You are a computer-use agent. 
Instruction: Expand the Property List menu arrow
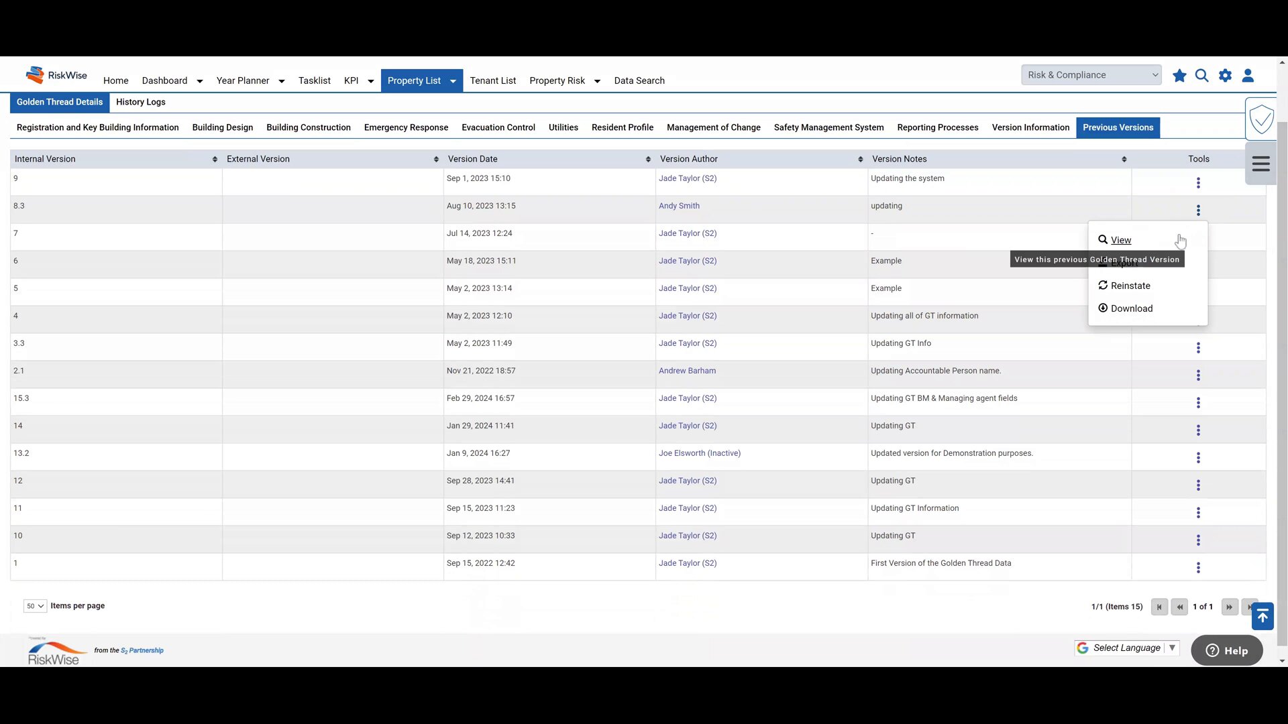pos(453,81)
